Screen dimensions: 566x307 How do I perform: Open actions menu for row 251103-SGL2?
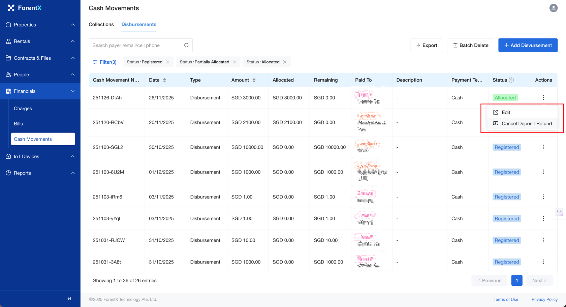(x=543, y=147)
